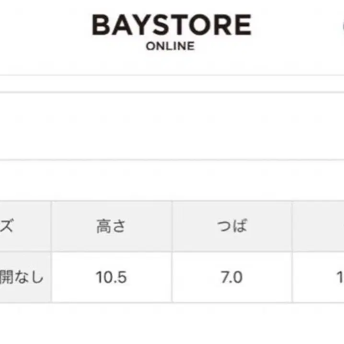344x344 pixels.
Task: Click the 7.0 brim value cell
Action: pos(232,277)
